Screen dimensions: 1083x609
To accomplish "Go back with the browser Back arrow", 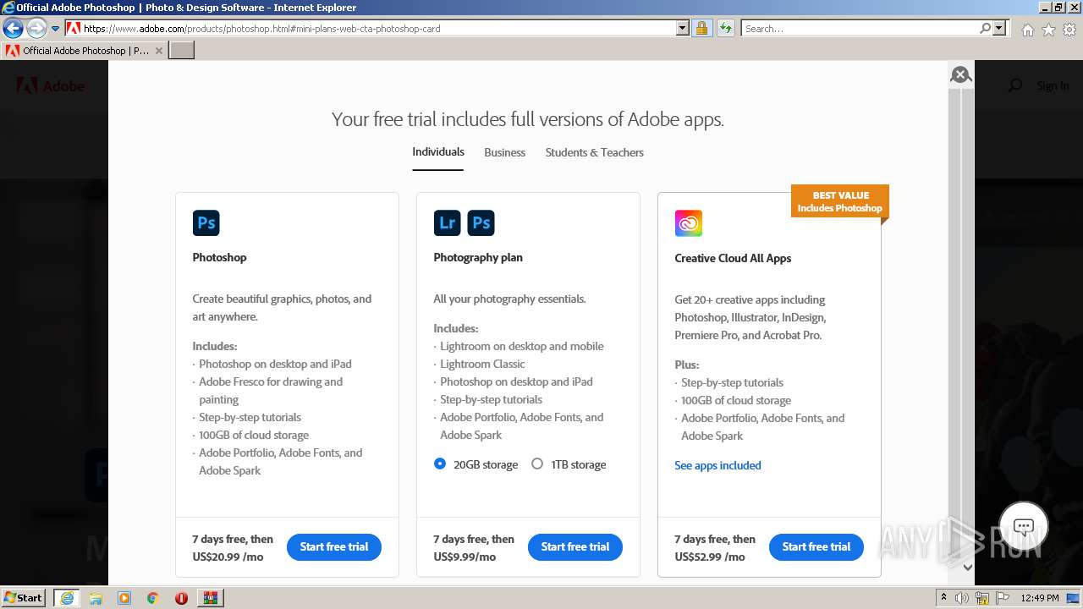I will [x=13, y=28].
